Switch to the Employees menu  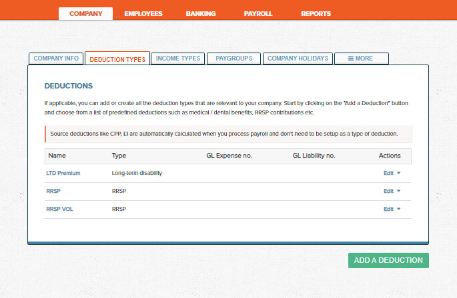pos(143,13)
